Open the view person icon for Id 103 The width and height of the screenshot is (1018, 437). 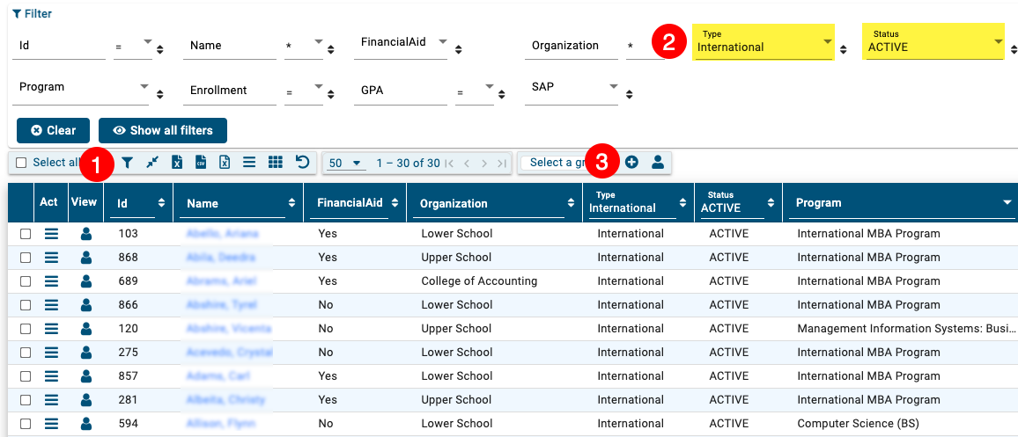85,234
